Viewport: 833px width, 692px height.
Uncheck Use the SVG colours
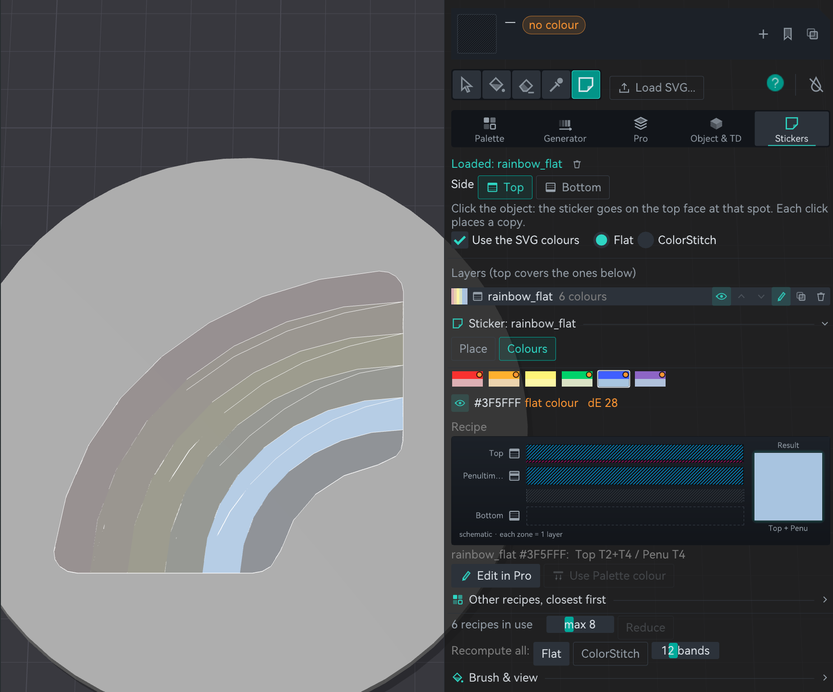[460, 240]
